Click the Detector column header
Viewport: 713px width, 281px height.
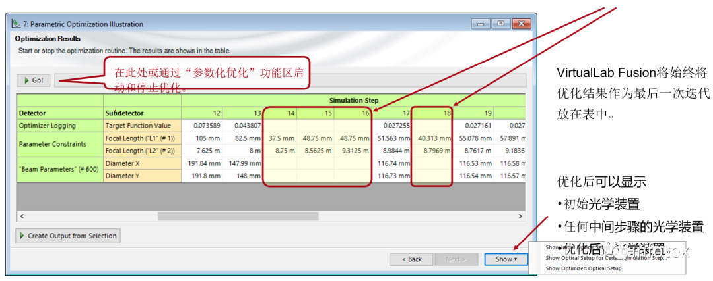60,113
